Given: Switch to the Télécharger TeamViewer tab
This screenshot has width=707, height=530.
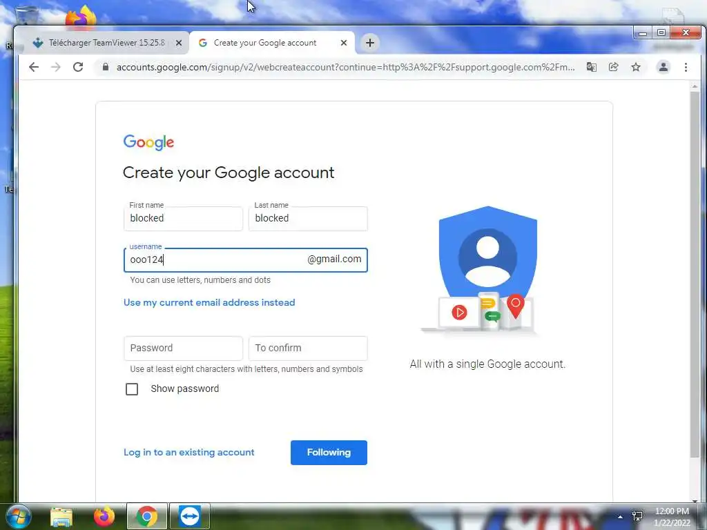Looking at the screenshot, I should 106,43.
